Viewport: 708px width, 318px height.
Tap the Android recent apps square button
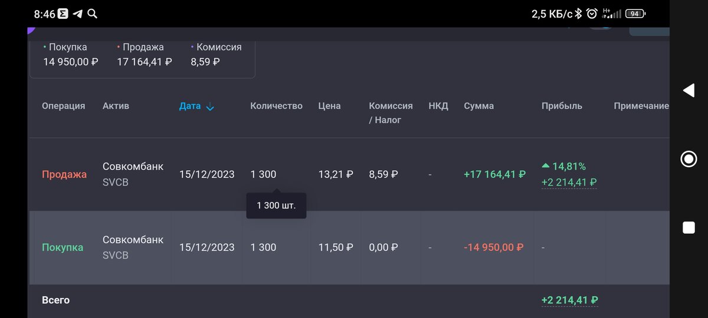click(x=689, y=228)
